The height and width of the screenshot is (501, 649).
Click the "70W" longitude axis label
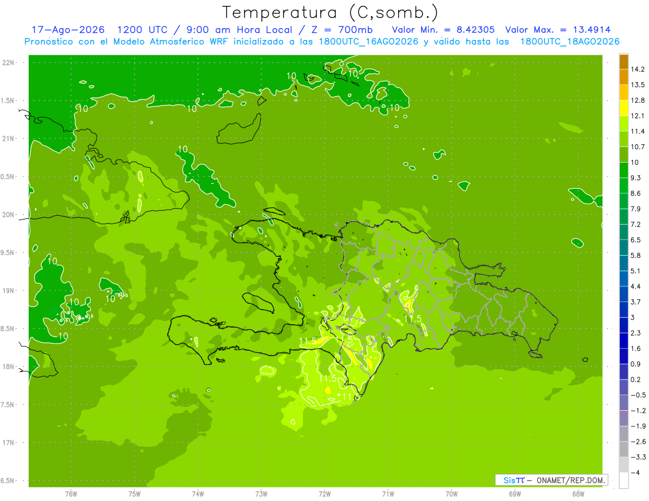[x=451, y=493]
